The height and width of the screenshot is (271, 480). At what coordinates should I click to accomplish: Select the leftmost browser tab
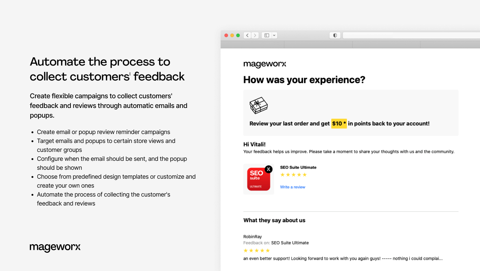(252, 44)
